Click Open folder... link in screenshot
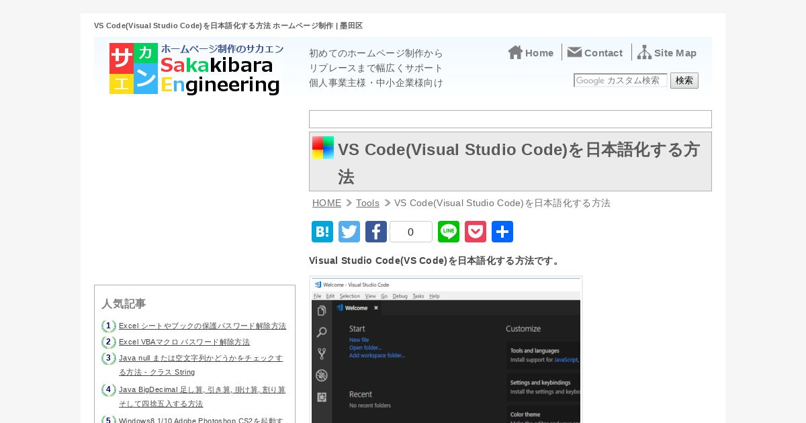Image resolution: width=806 pixels, height=423 pixels. (365, 348)
